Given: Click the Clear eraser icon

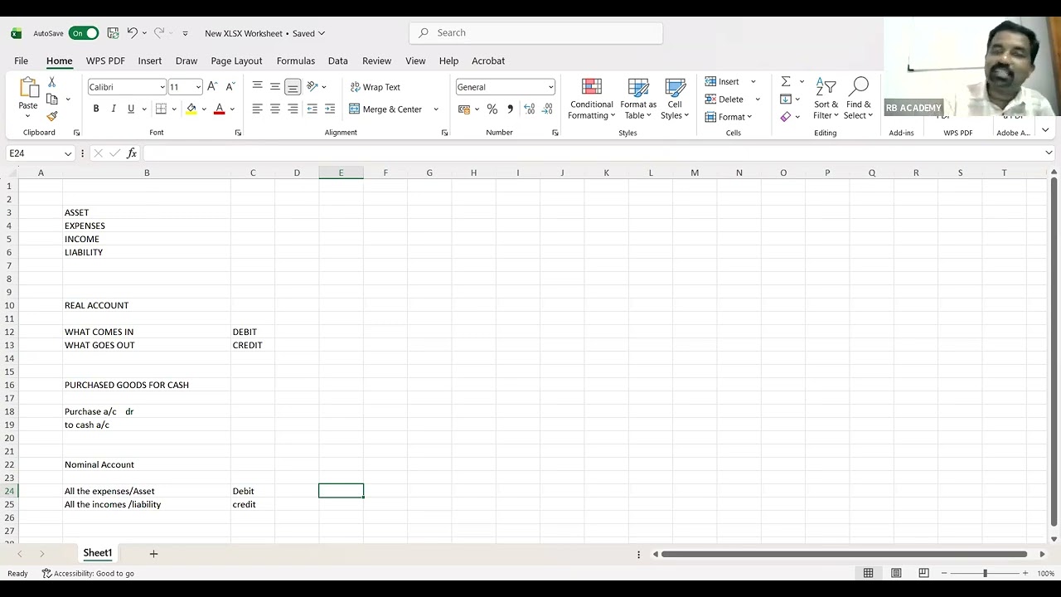Looking at the screenshot, I should 786,117.
